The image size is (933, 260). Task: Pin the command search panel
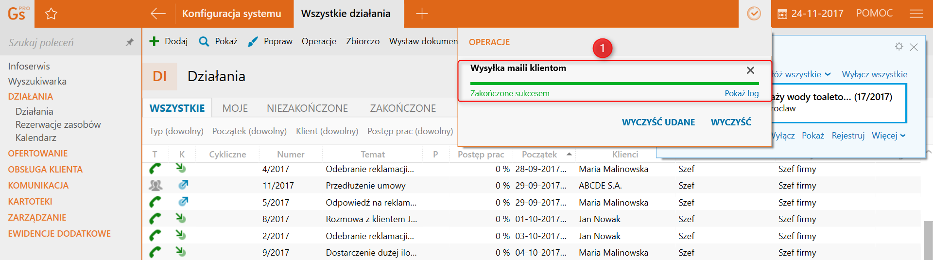(x=129, y=42)
